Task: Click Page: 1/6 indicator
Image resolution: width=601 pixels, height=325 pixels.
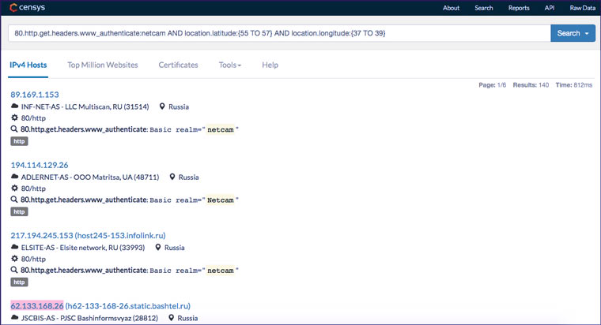Action: point(492,85)
